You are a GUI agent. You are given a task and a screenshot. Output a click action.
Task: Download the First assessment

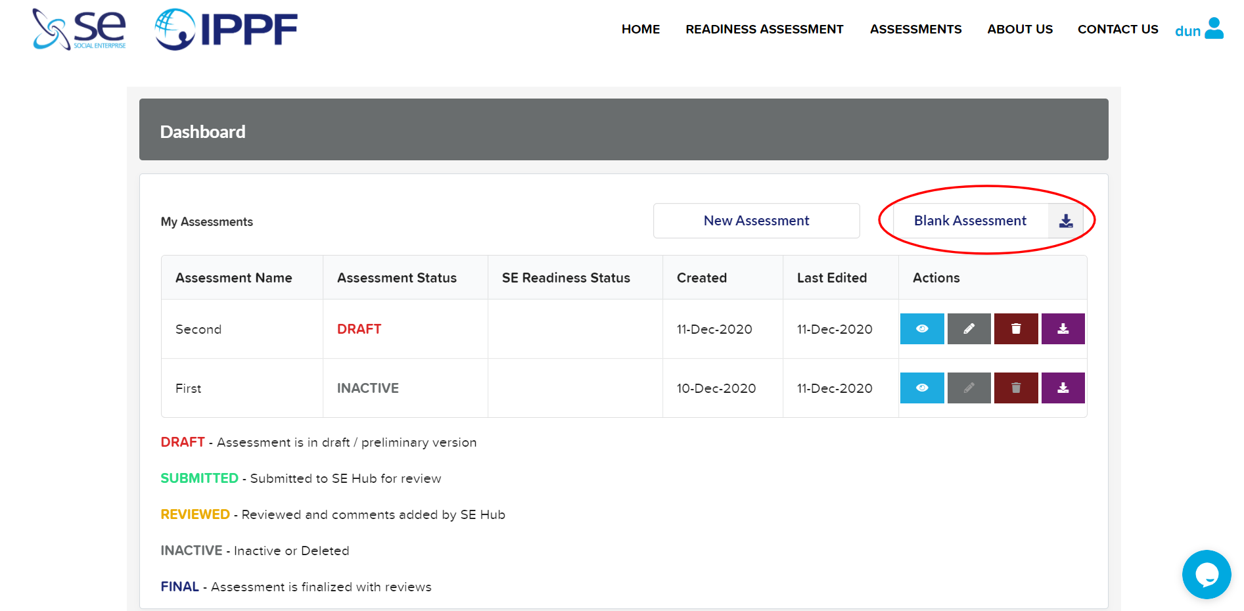[1063, 388]
